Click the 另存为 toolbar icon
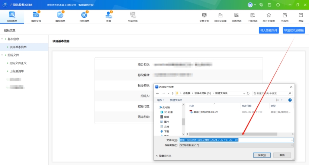The width and height of the screenshot is (309, 165). pos(285,16)
